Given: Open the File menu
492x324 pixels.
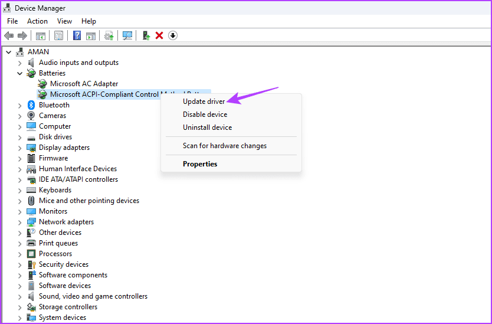Looking at the screenshot, I should 12,21.
